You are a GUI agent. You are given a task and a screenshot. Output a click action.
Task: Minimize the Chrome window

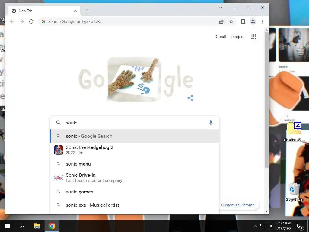[x=234, y=8]
